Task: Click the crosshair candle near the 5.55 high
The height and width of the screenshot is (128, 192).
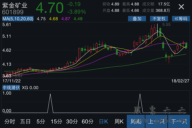Action: click(x=157, y=30)
